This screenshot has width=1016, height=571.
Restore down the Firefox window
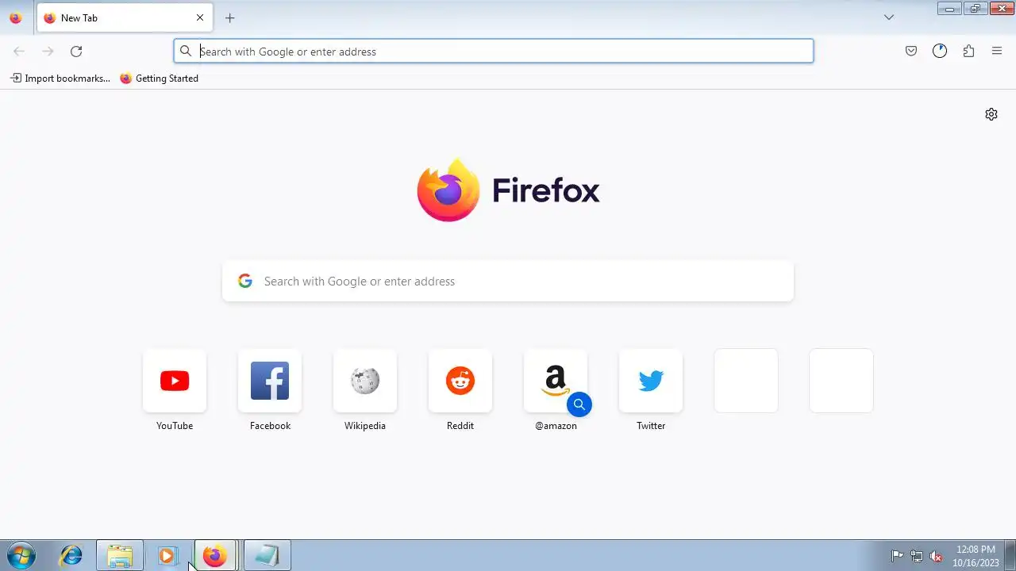(x=975, y=9)
